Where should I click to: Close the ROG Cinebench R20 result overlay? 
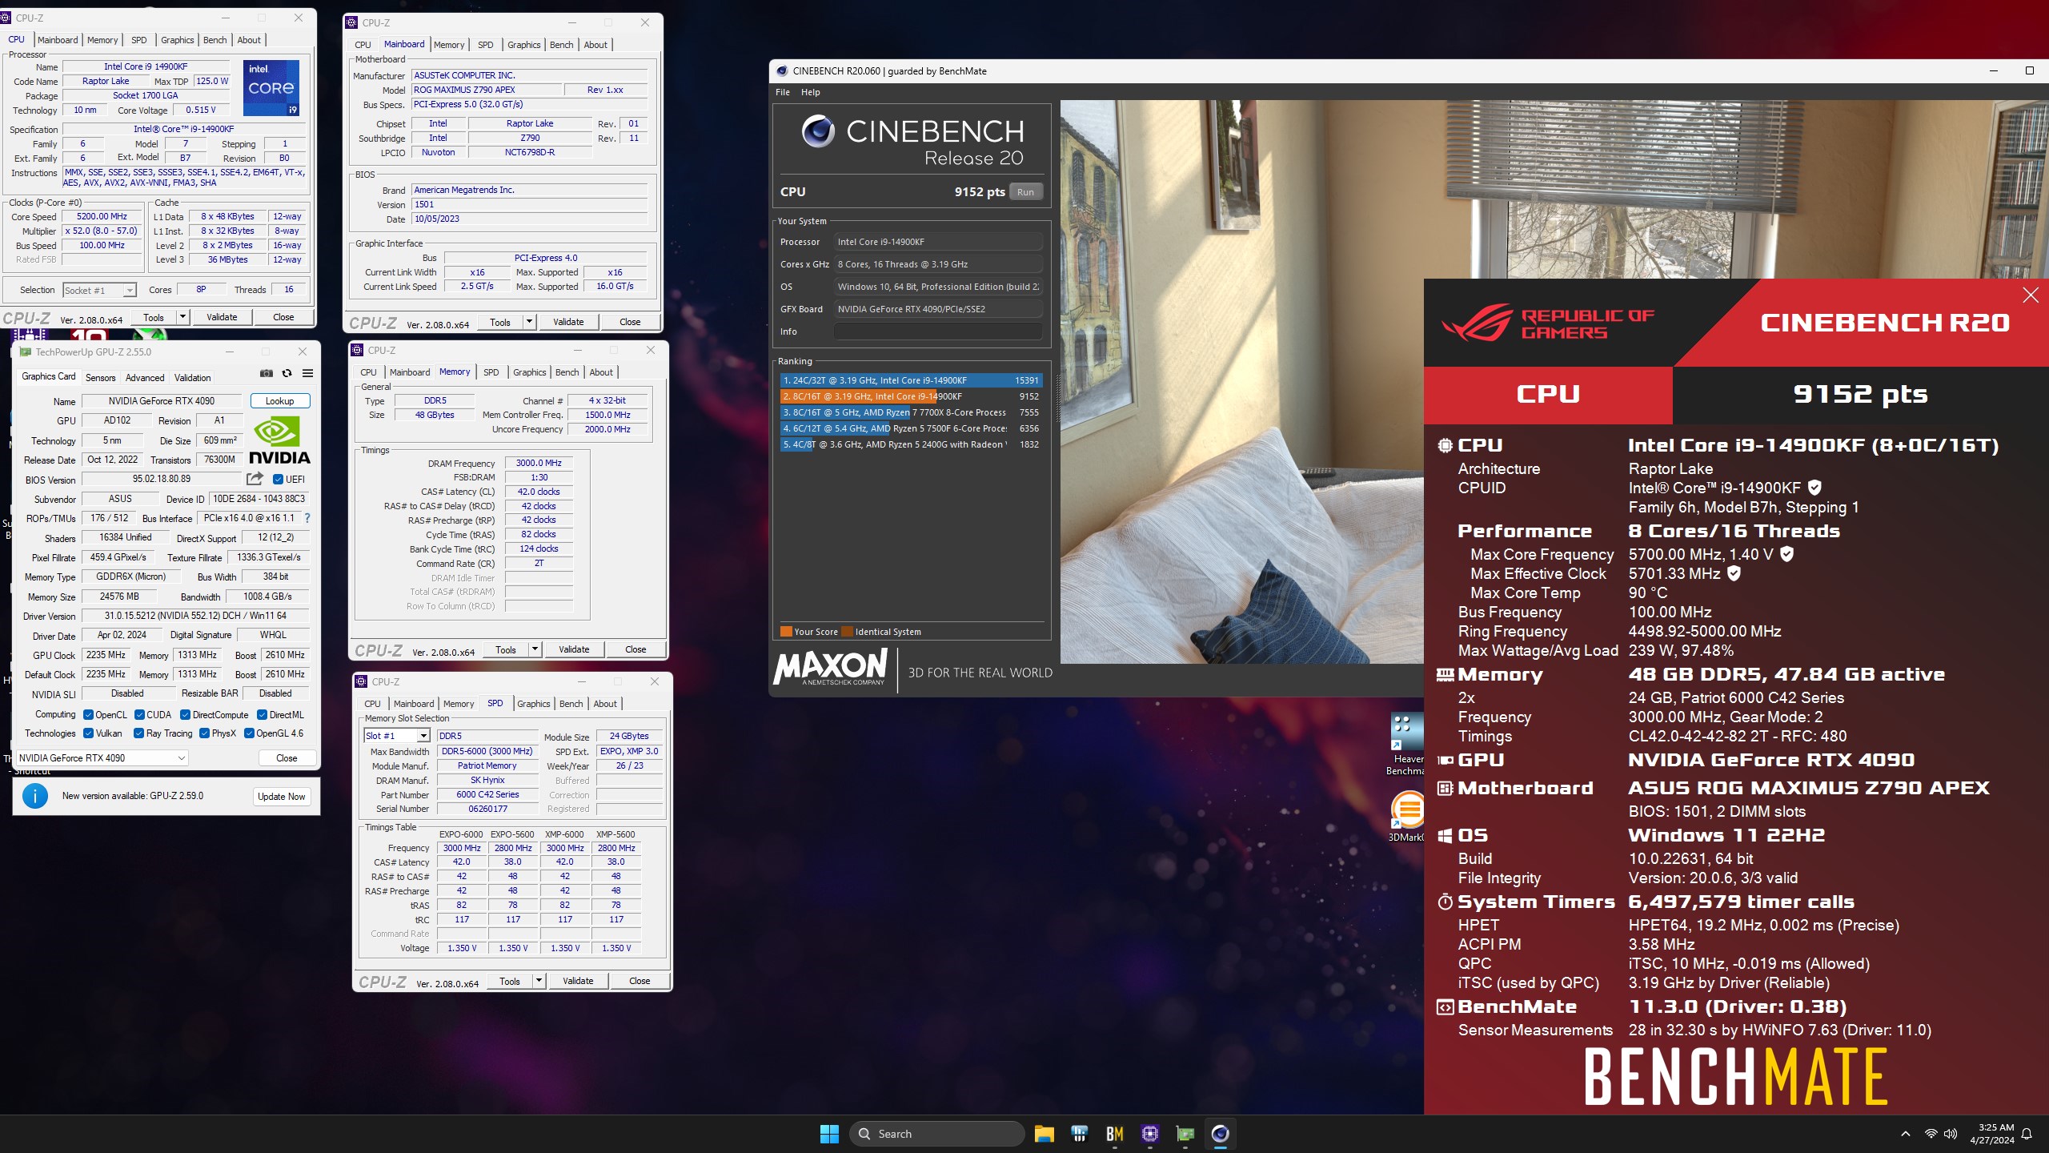tap(2031, 295)
